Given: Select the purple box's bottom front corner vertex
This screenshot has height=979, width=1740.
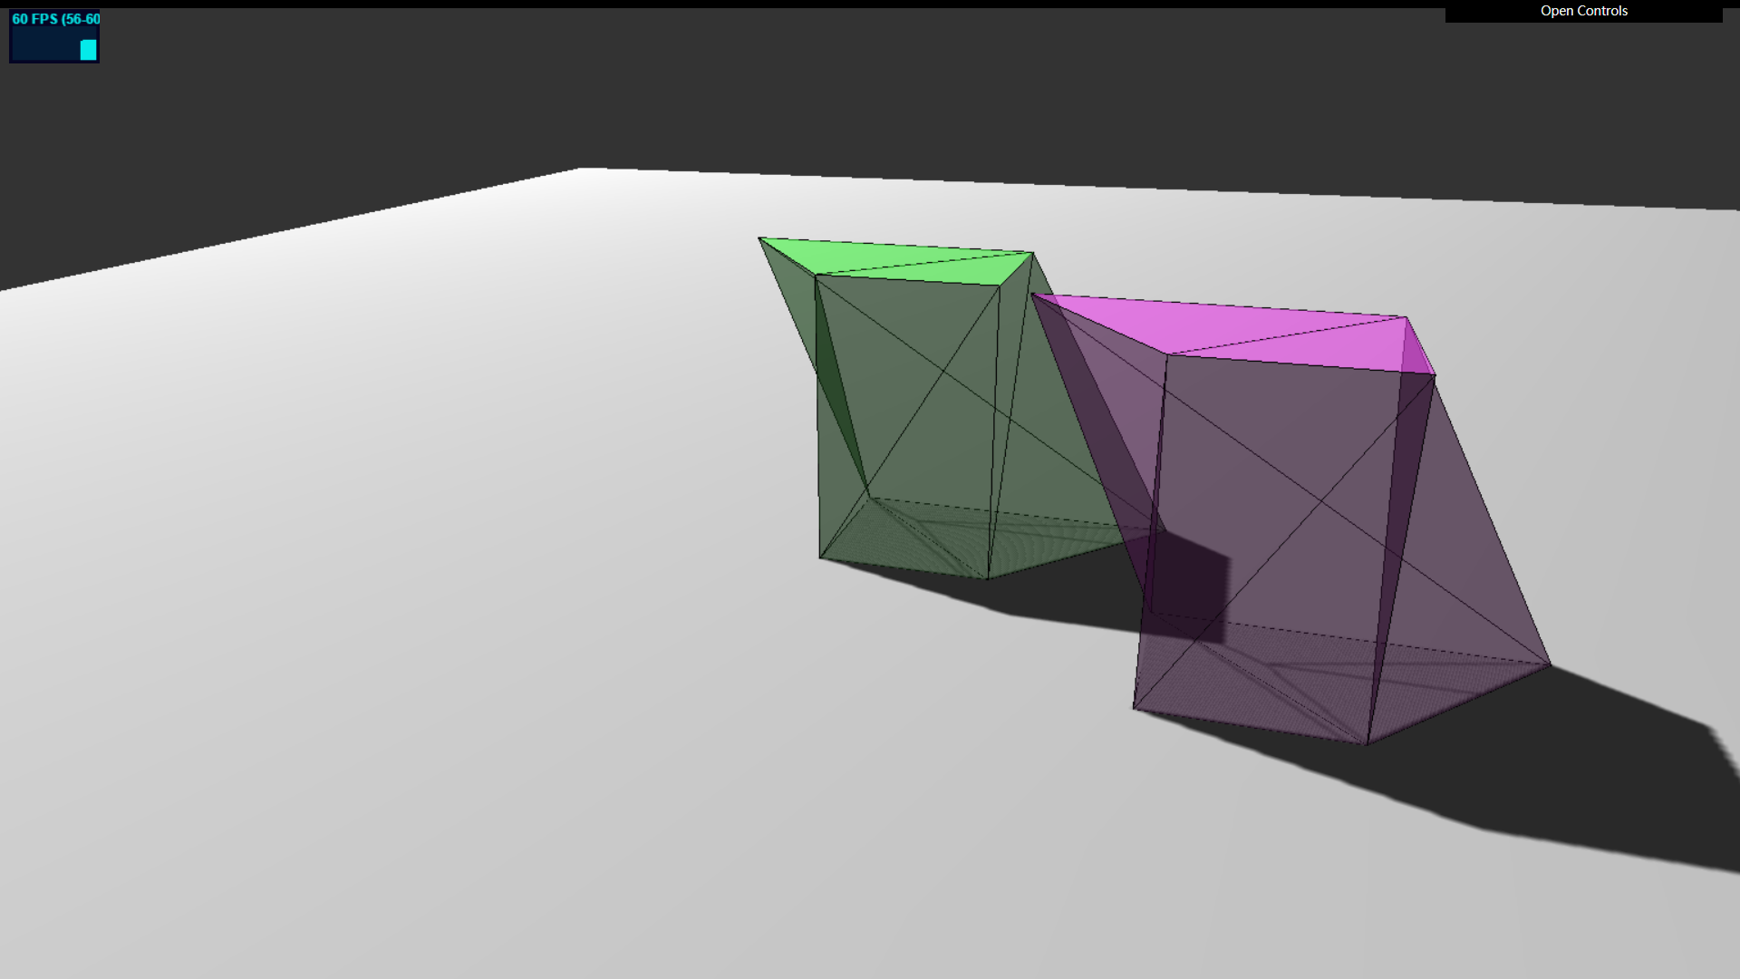Looking at the screenshot, I should 1367,744.
